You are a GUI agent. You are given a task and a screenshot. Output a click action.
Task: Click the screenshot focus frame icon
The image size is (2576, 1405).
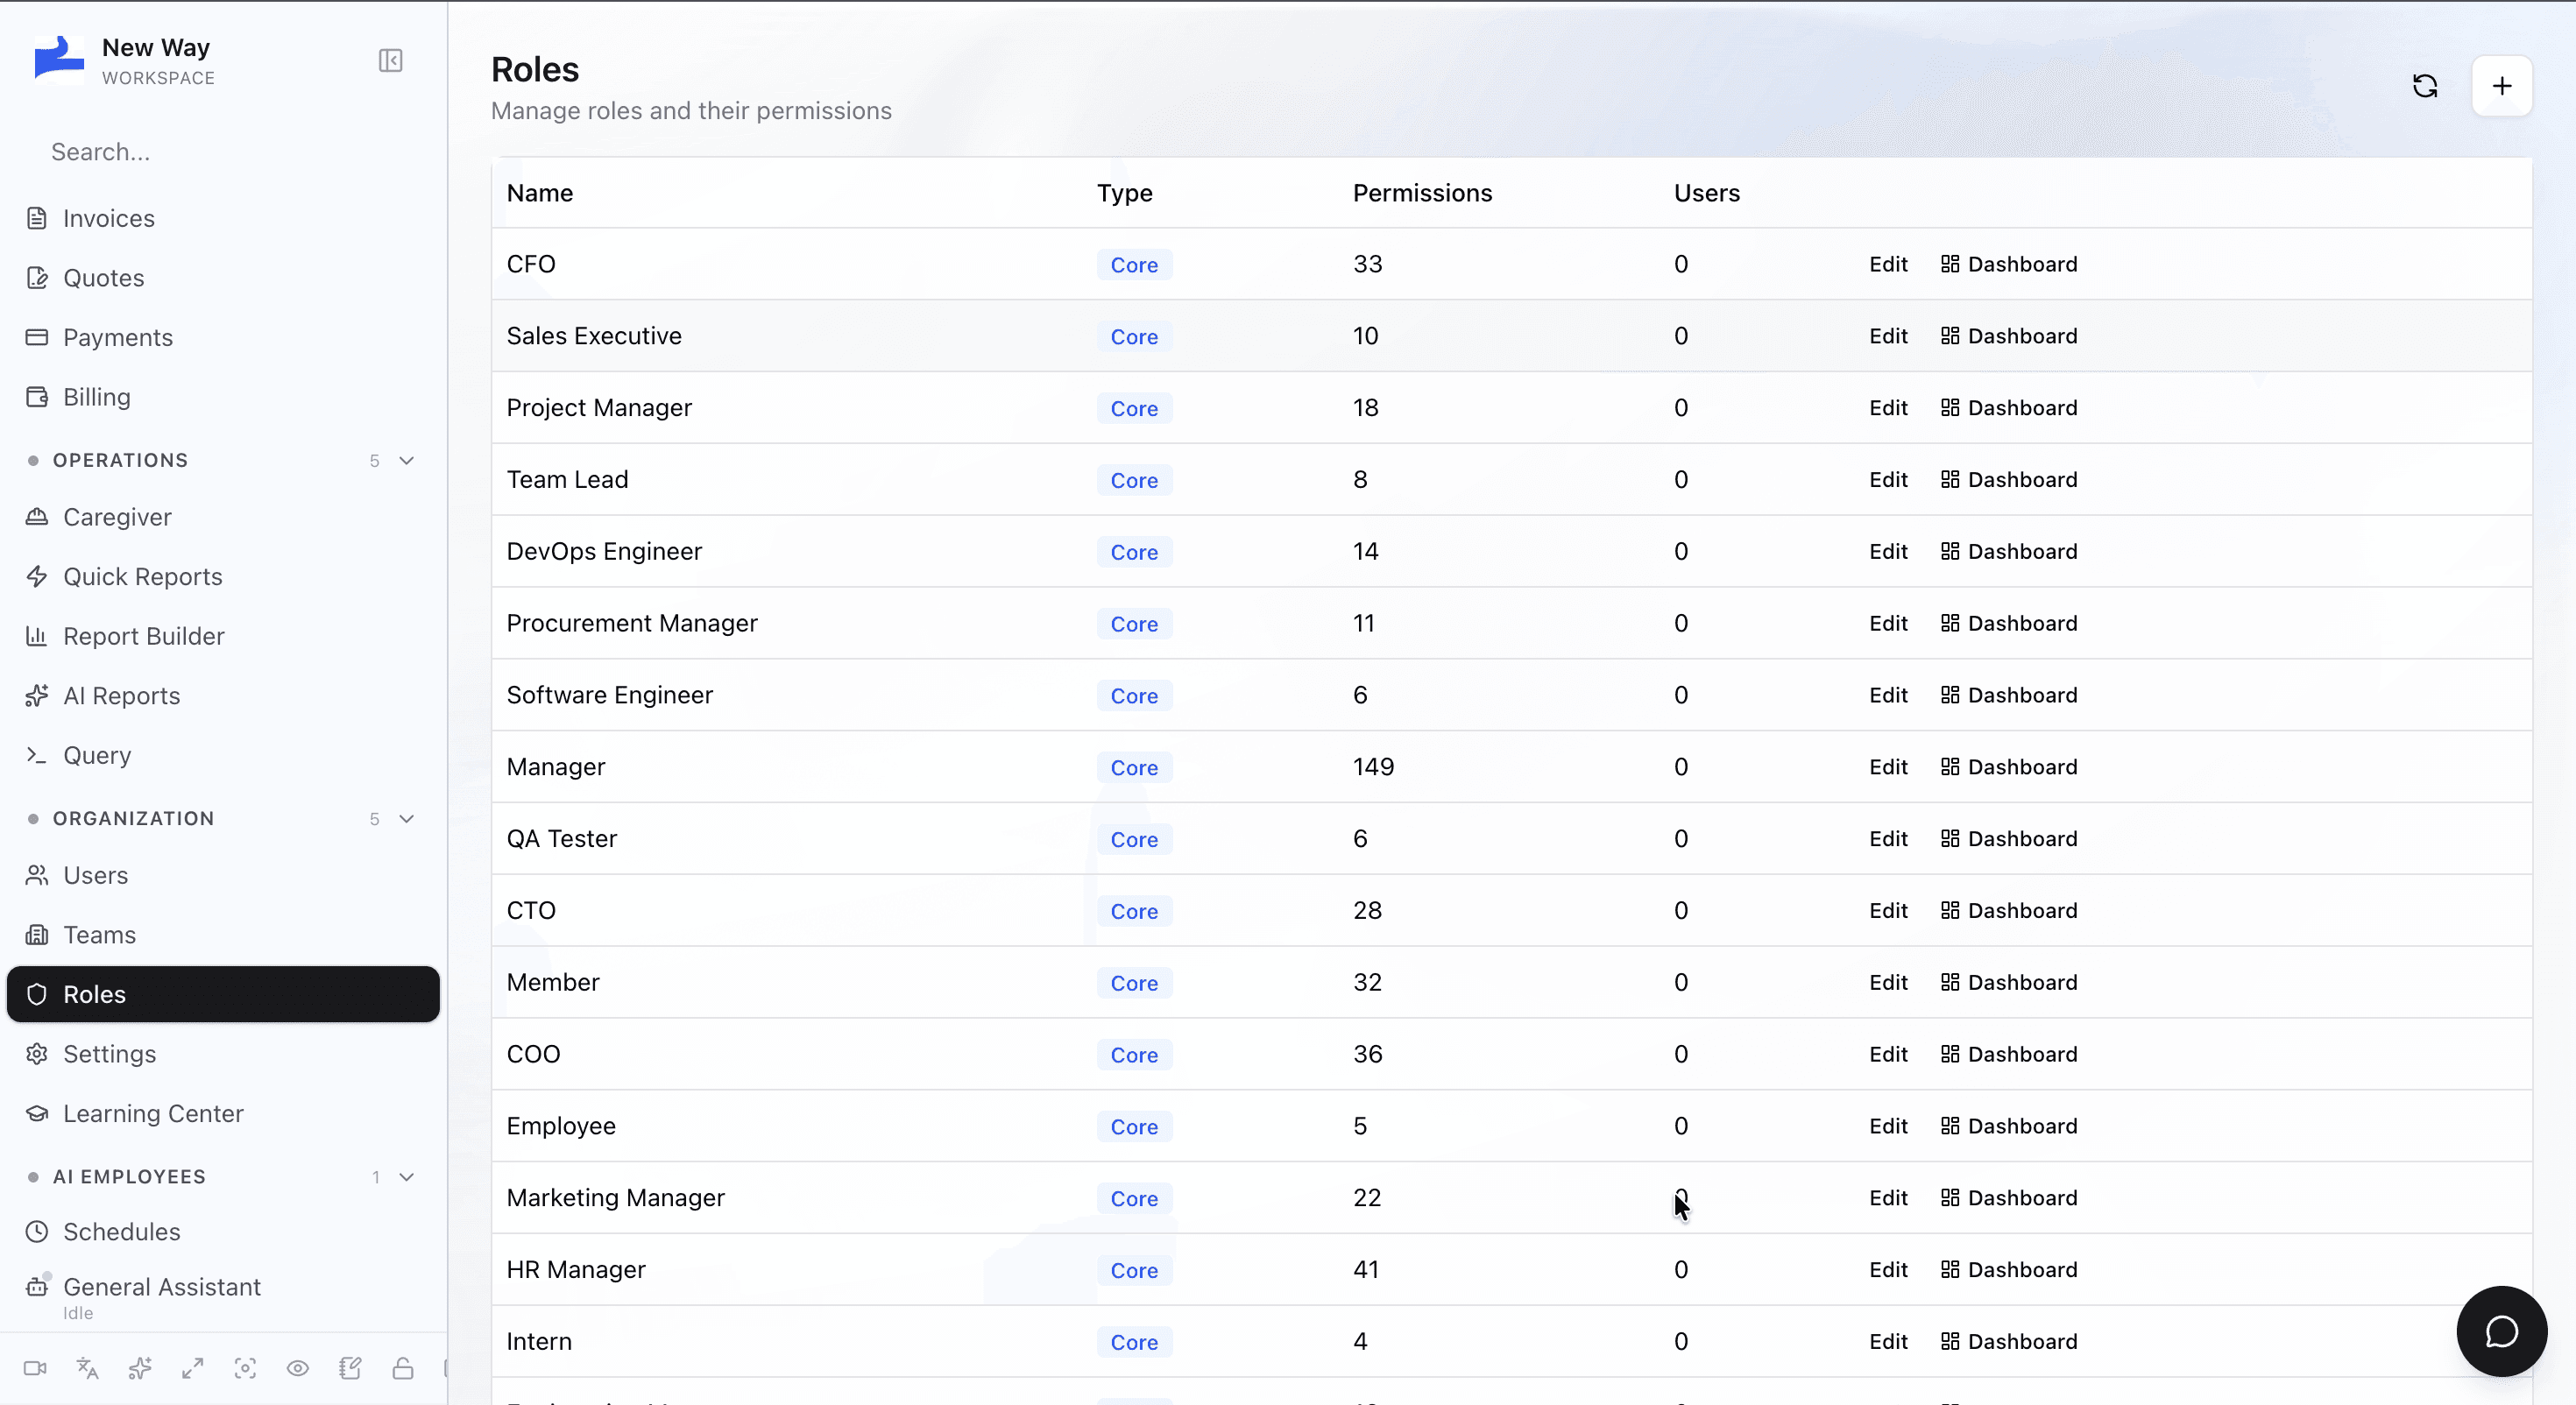click(245, 1368)
